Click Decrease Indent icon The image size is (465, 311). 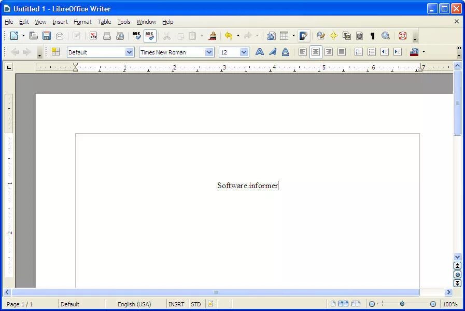(385, 52)
